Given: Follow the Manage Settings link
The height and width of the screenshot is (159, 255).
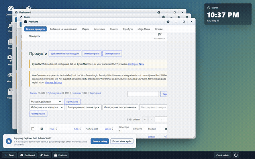Looking at the screenshot, I should 53,82.
